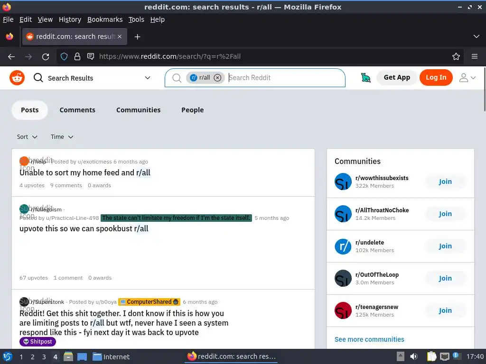This screenshot has width=486, height=364.
Task: Open the user profile icon menu
Action: point(467,78)
